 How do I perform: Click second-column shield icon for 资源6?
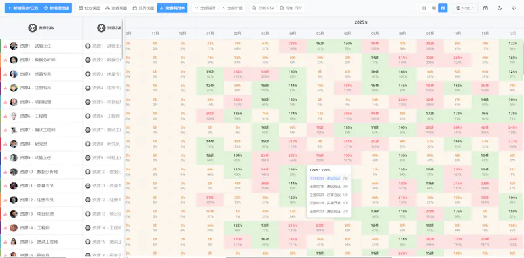[88, 116]
